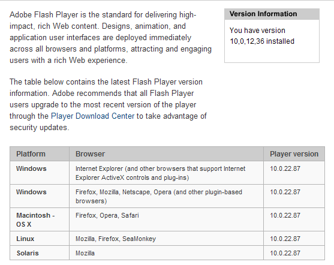Image resolution: width=334 pixels, height=265 pixels.
Task: Click the Browser column header
Action: (x=166, y=154)
